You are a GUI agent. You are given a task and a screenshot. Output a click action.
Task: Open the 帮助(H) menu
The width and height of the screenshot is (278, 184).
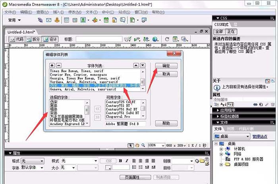158,12
